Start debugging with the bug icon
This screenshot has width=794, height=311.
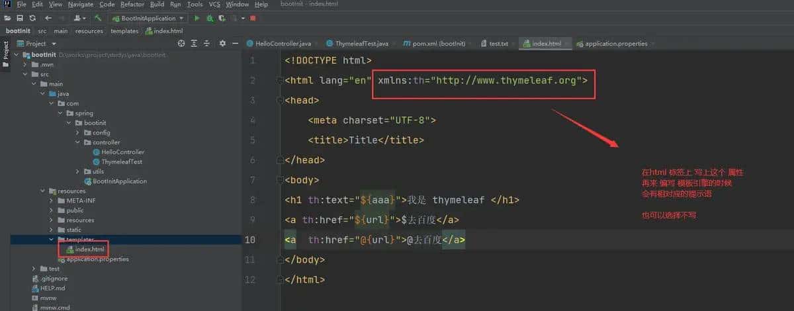[x=209, y=18]
